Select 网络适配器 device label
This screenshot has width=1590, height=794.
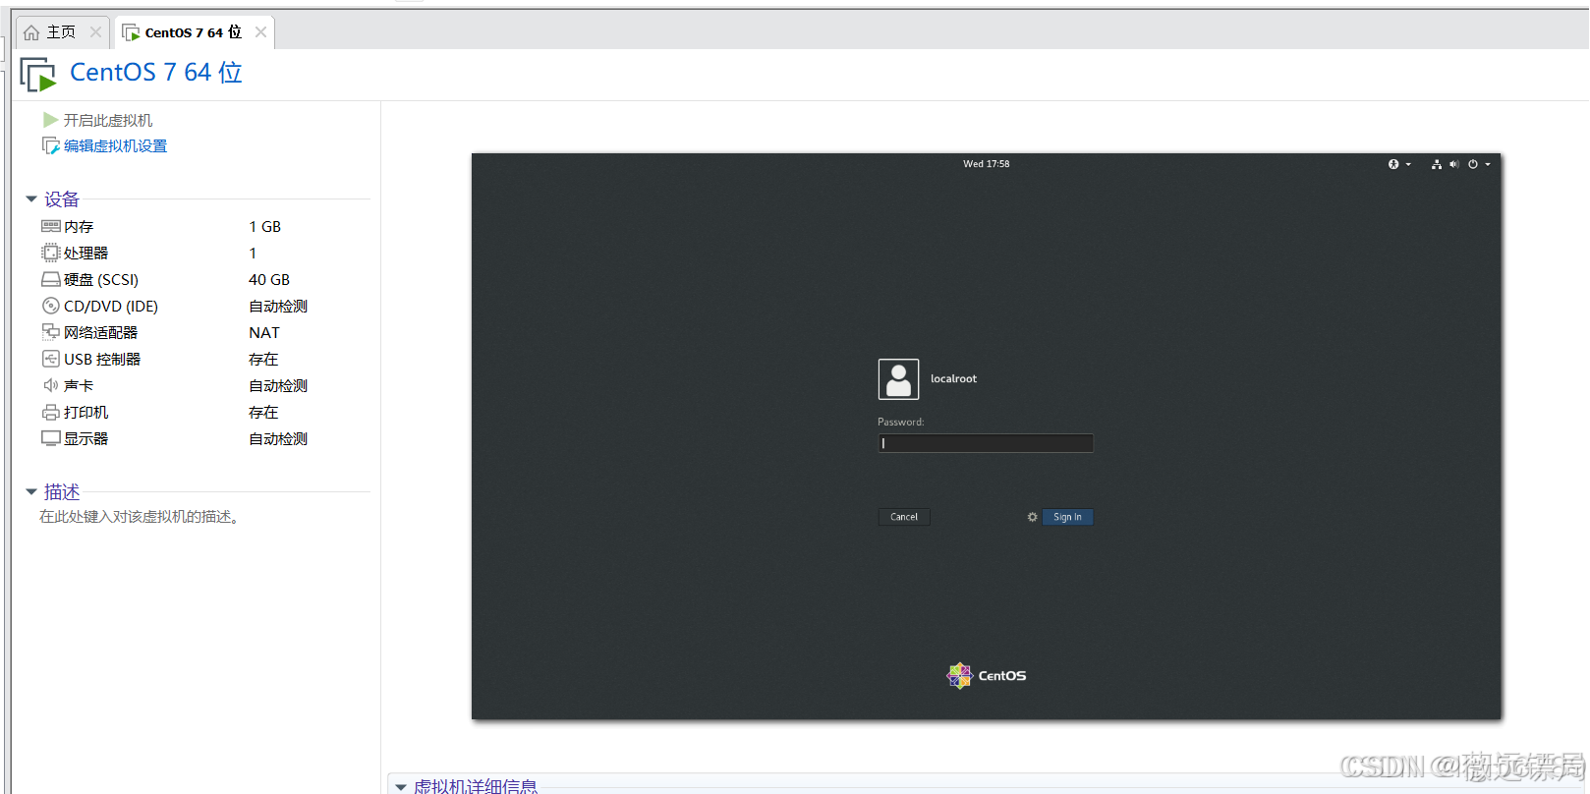(x=101, y=332)
